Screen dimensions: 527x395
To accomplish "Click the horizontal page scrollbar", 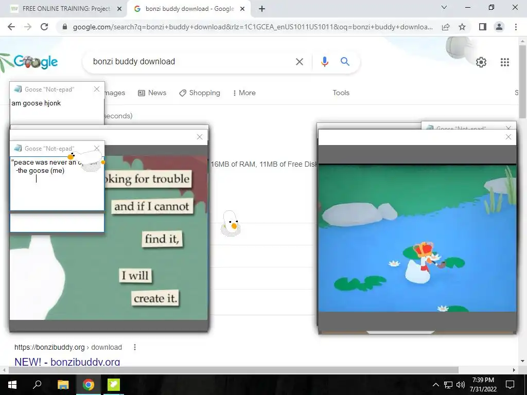I will click(233, 370).
